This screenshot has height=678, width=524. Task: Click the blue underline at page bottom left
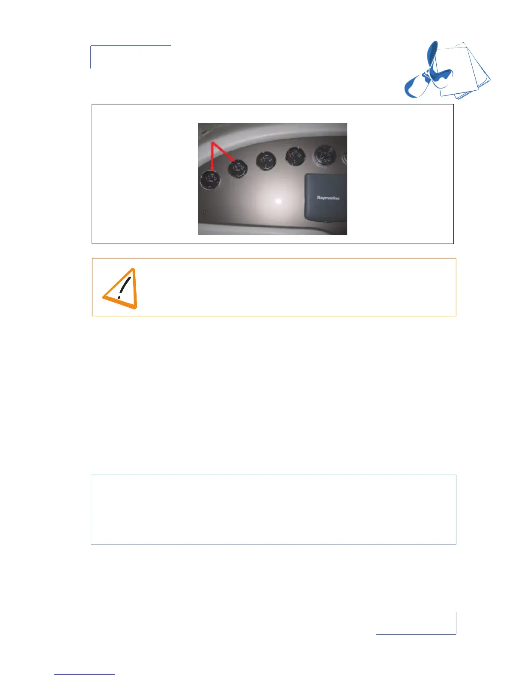(85, 675)
